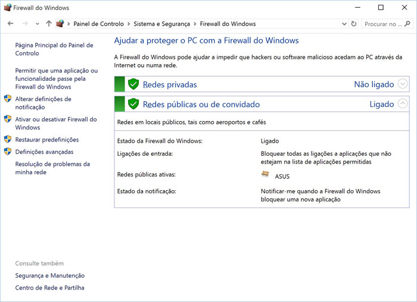
Task: Close the Firewall do Windows window
Action: tap(404, 7)
